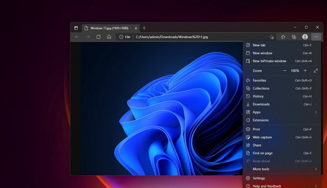Start Web capture from the menu
This screenshot has width=327, height=188.
pos(282,137)
